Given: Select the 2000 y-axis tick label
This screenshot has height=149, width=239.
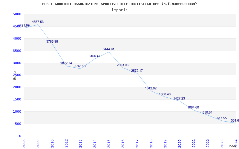Looking at the screenshot, I should pos(17,87).
